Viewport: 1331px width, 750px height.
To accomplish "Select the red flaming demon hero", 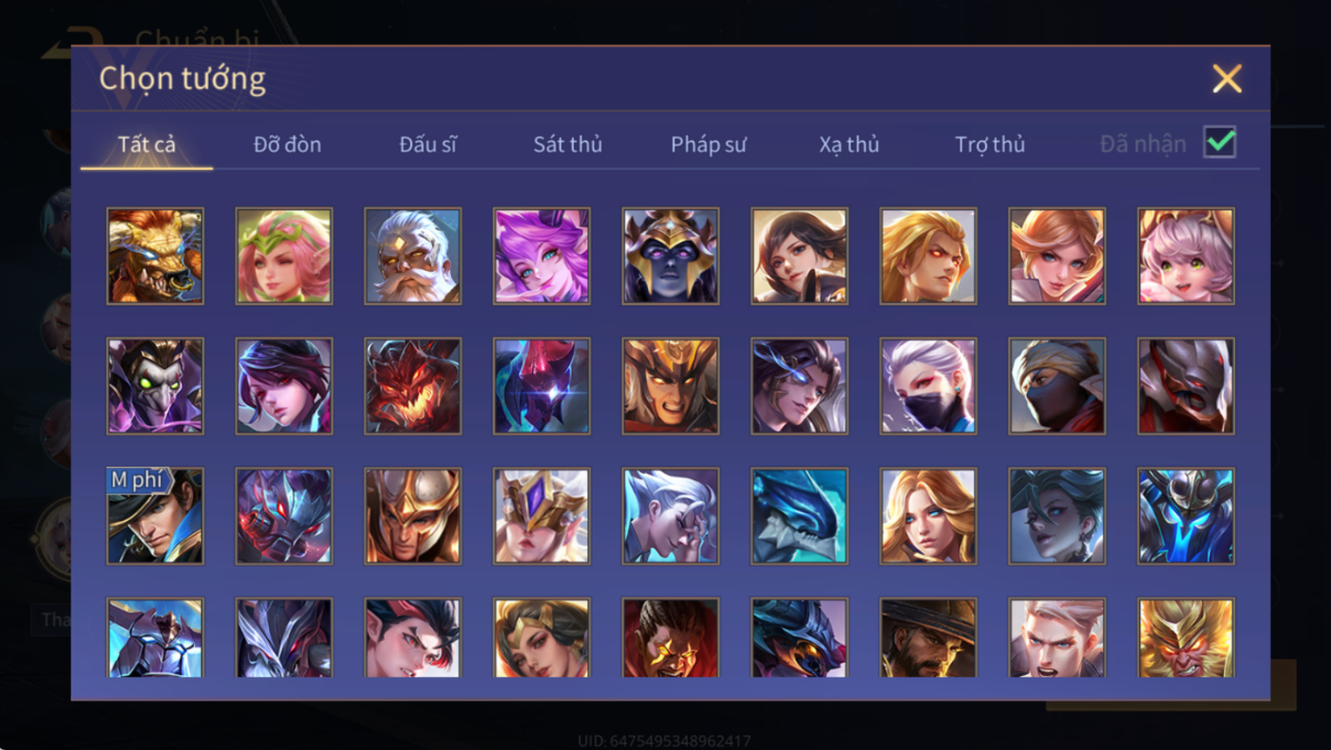I will click(412, 386).
